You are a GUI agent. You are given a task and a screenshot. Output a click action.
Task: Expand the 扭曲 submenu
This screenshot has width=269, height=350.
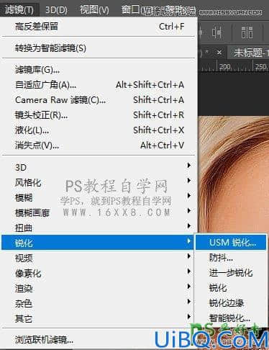99,228
